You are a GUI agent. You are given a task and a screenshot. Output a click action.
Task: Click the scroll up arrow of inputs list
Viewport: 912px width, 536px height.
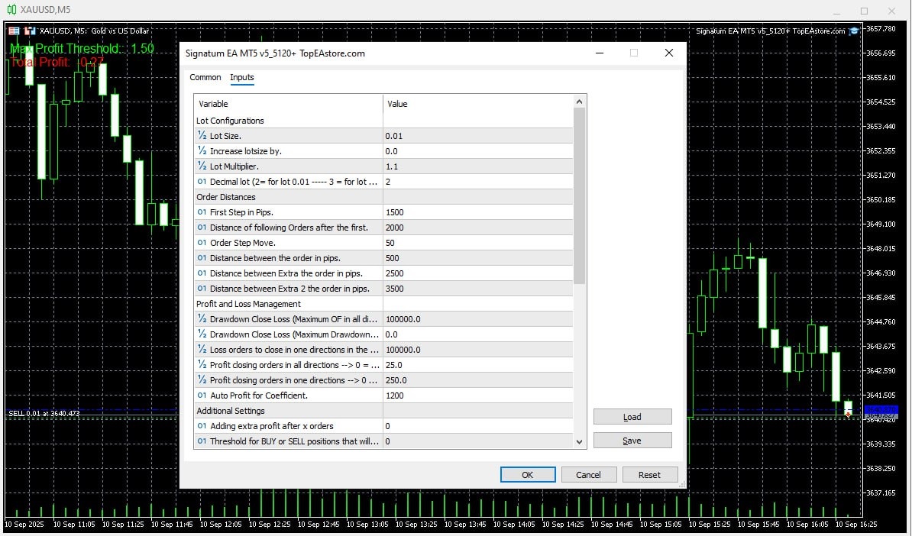coord(579,102)
